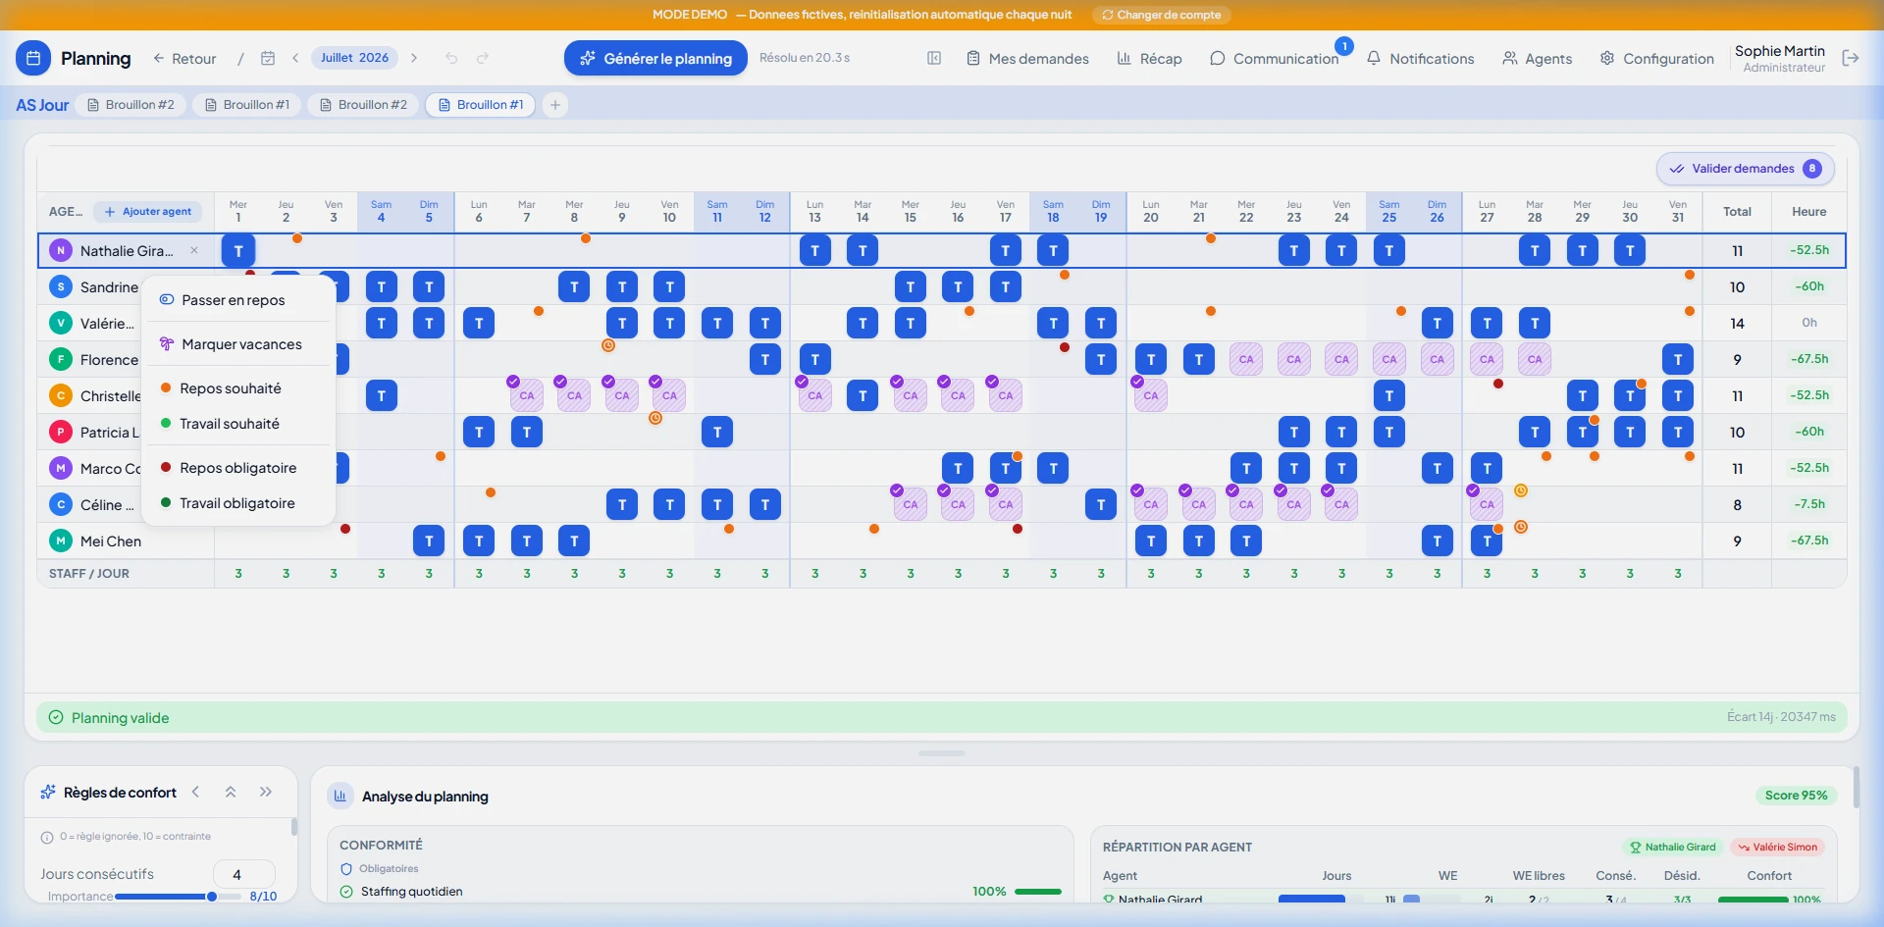Open the calendar date picker icon
Screen dimensions: 1884x927
pos(268,58)
